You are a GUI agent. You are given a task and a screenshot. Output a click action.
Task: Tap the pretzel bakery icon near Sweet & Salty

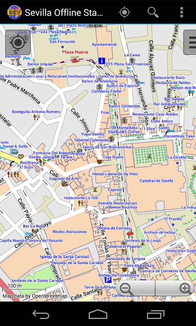click(x=21, y=156)
